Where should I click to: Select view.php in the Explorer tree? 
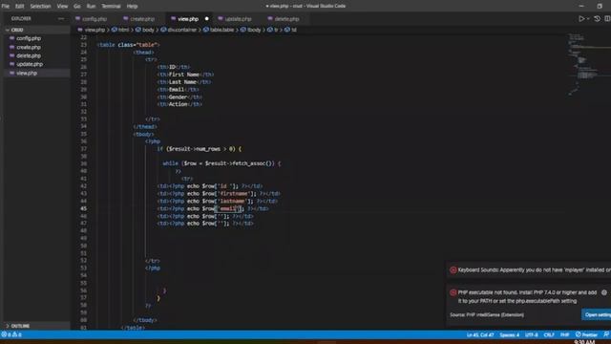point(37,73)
